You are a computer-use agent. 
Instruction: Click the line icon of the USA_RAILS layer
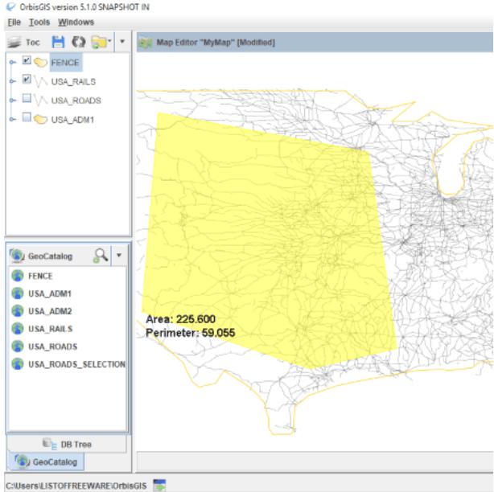coord(40,81)
